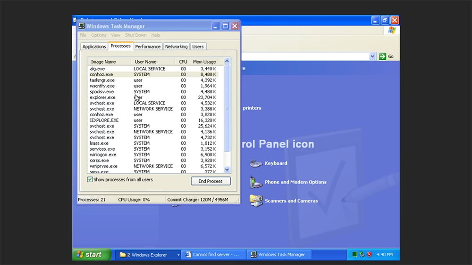Viewport: 472px width, 265px height.
Task: Click the Keyboard link in Control Panel
Action: pyautogui.click(x=276, y=163)
